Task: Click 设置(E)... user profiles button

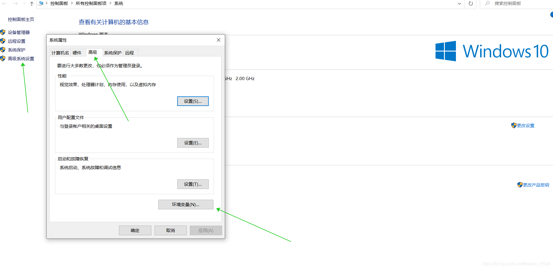Action: click(x=193, y=143)
